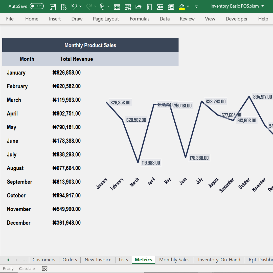The height and width of the screenshot is (273, 273).
Task: Switch to the Monthly Sales sheet
Action: pyautogui.click(x=174, y=260)
